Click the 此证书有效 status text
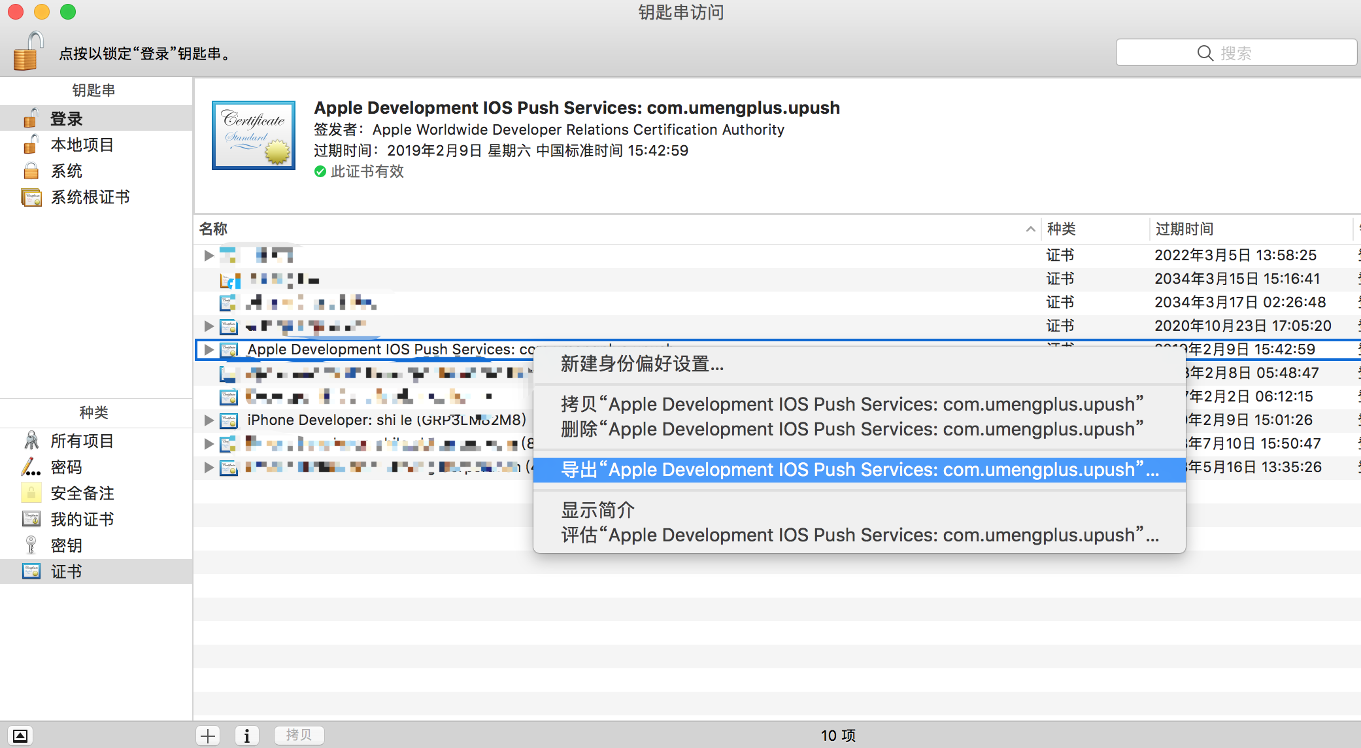This screenshot has width=1361, height=748. point(367,171)
